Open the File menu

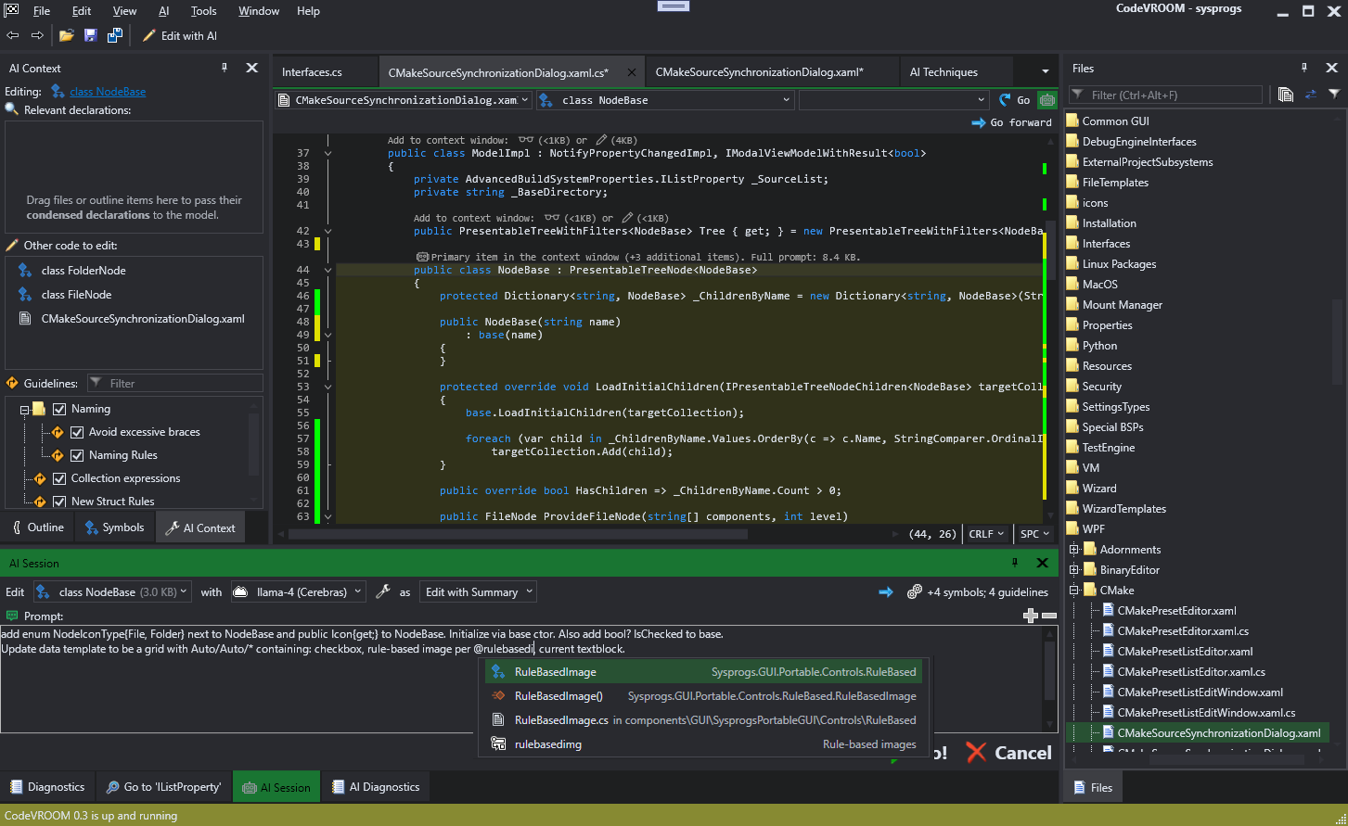pyautogui.click(x=42, y=11)
